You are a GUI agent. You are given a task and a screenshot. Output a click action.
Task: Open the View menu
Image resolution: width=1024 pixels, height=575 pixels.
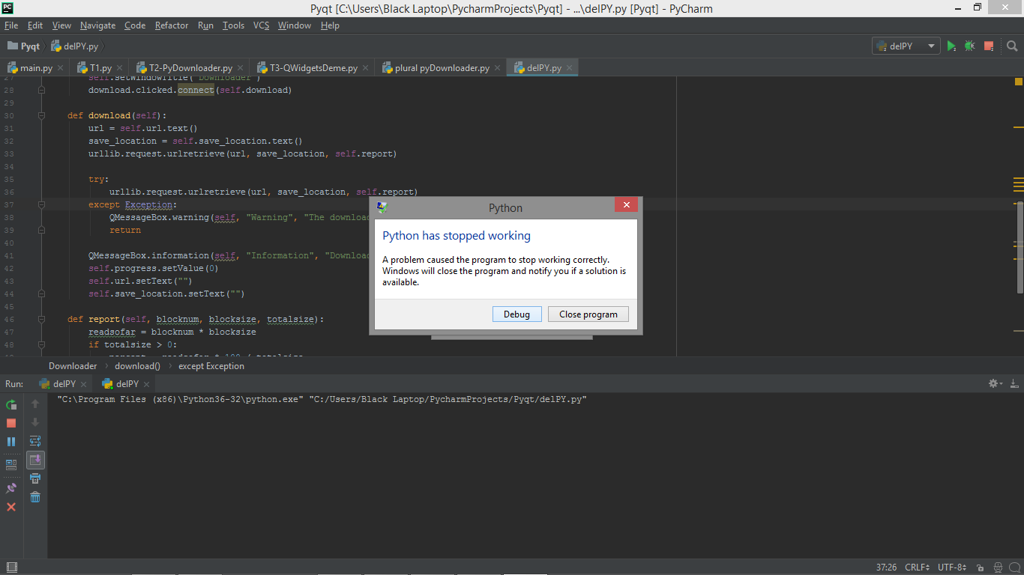[x=61, y=25]
